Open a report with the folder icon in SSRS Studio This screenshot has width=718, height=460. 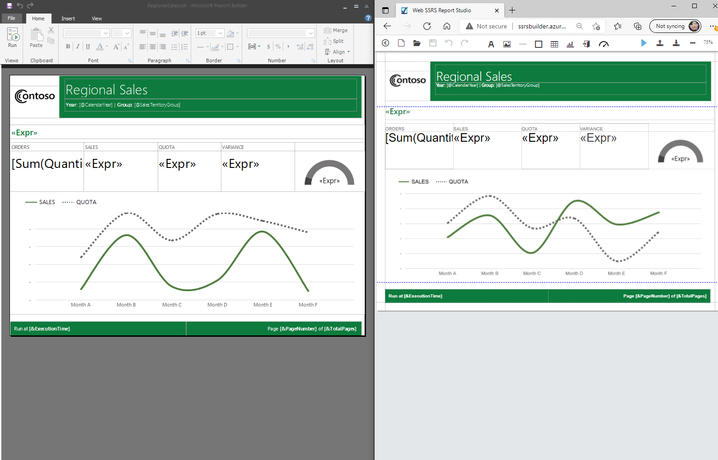(x=417, y=43)
